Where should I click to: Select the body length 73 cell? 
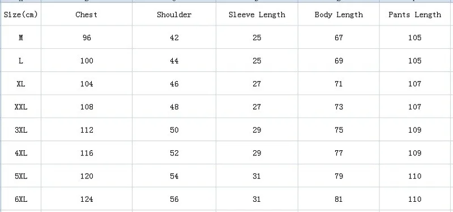[x=339, y=107]
